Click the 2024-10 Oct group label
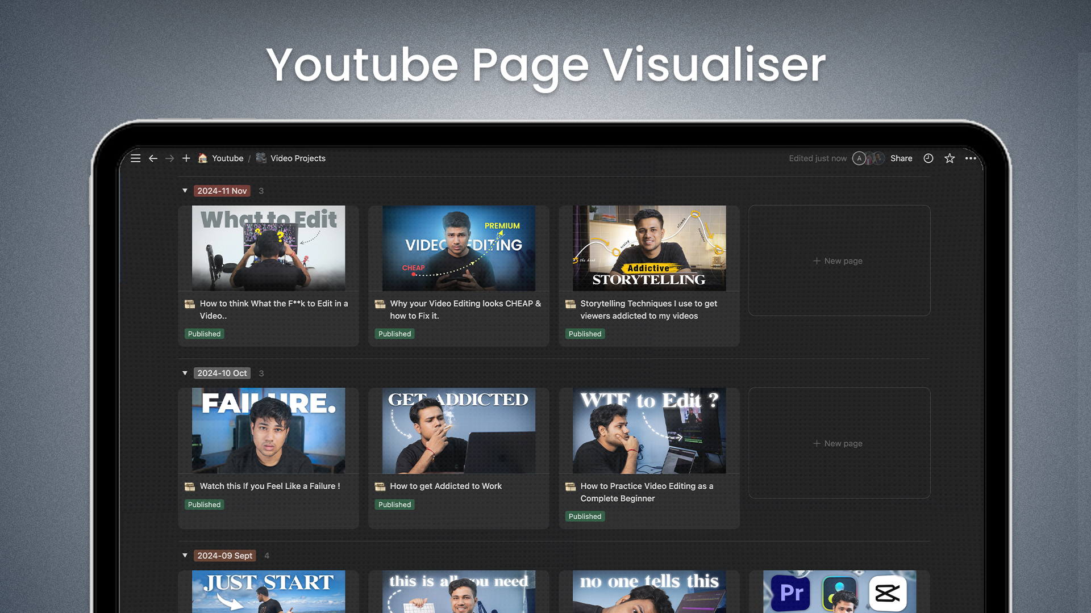The image size is (1091, 613). (x=222, y=373)
